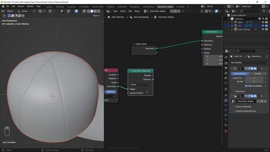
Task: Open the Output properties tab icon
Action: (226, 68)
